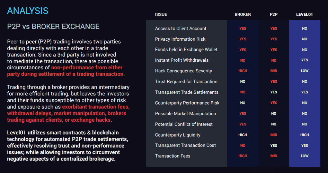Select the LEVEL01 column header

coord(304,14)
